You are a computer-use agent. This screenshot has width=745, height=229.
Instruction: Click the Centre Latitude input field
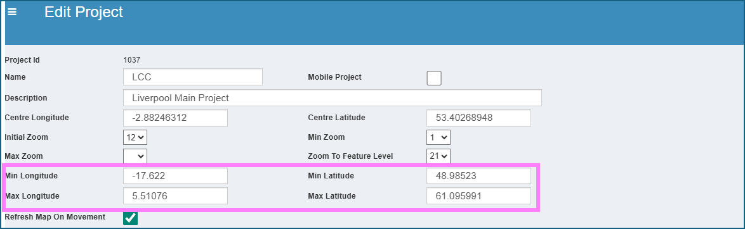tap(478, 118)
